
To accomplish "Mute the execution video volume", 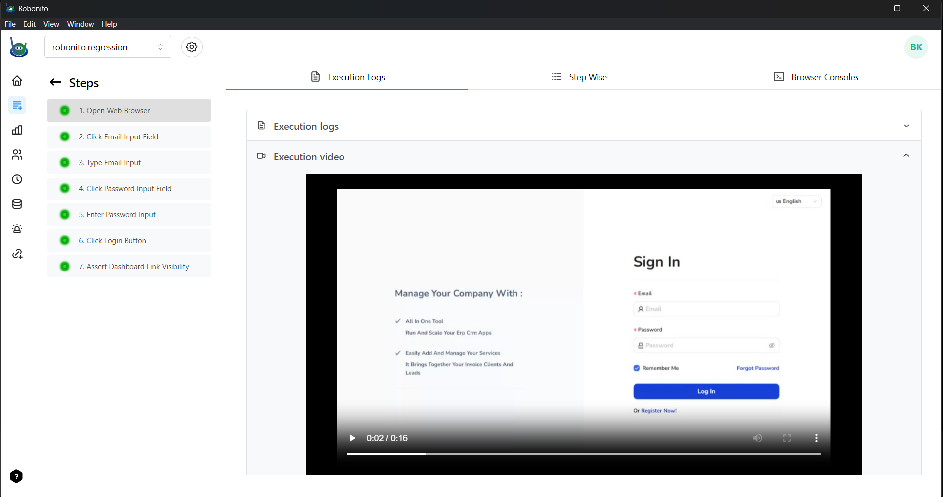I will point(757,438).
